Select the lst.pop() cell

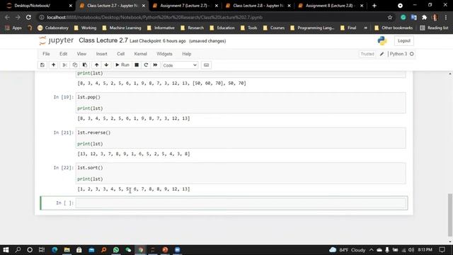(241, 103)
